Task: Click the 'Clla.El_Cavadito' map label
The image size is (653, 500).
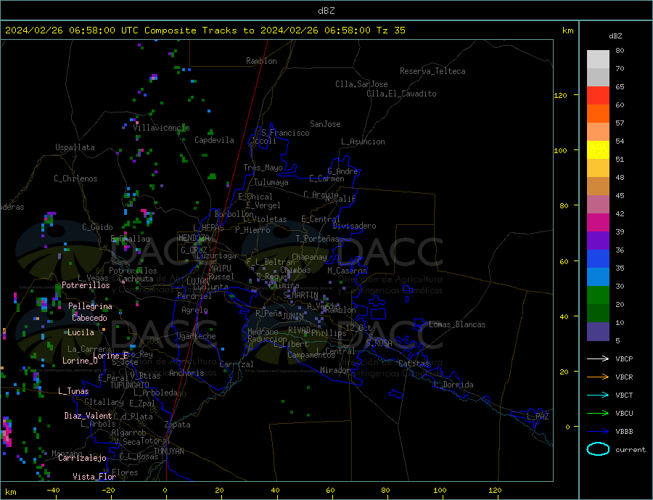Action: pyautogui.click(x=401, y=94)
